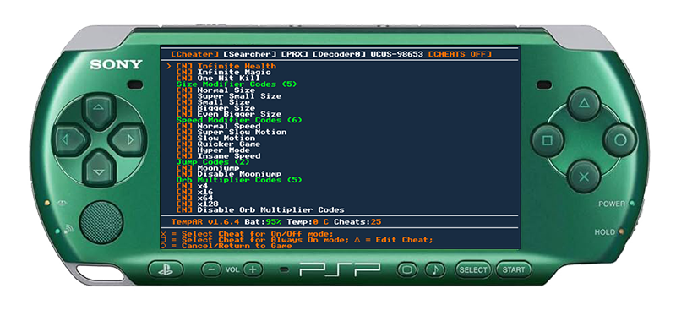Viewport: 676px width, 310px height.
Task: Click the display brightness button
Action: click(x=407, y=270)
